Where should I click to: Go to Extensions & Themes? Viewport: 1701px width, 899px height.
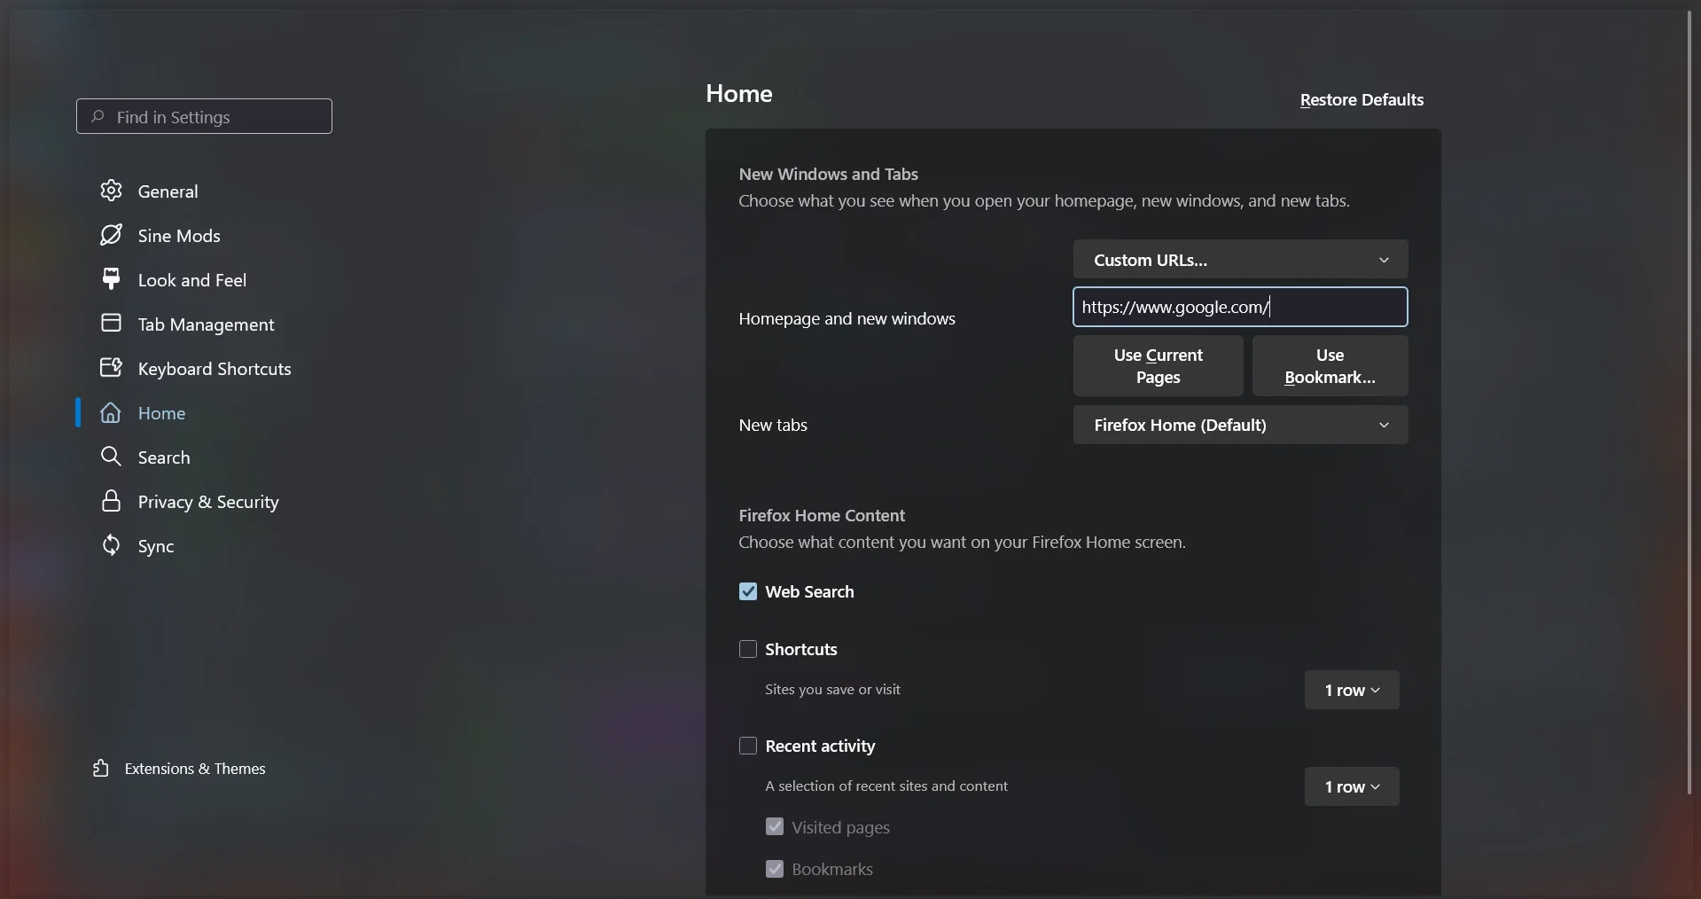point(195,769)
